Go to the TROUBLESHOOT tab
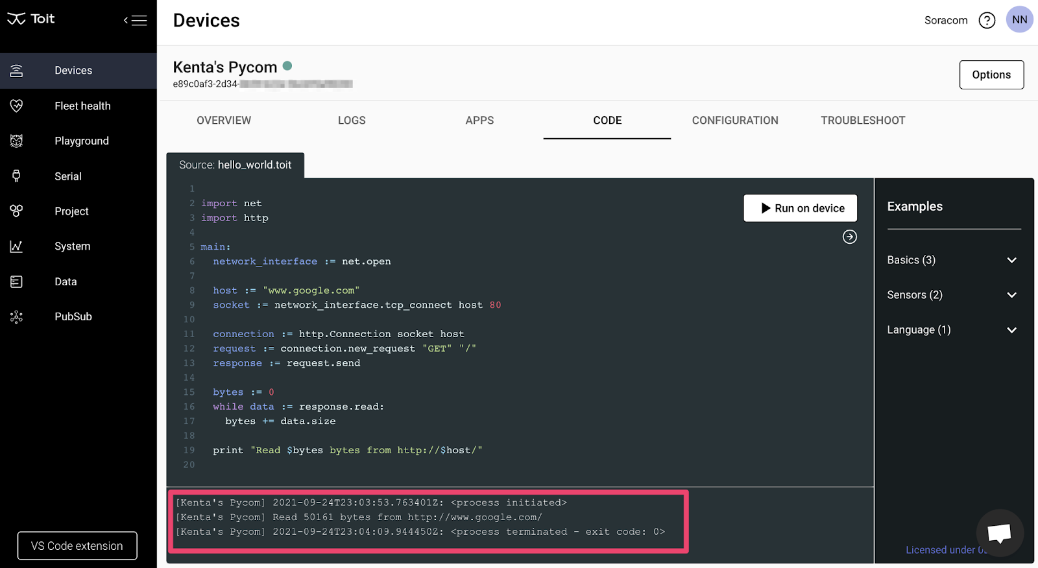The height and width of the screenshot is (568, 1038). (x=862, y=121)
